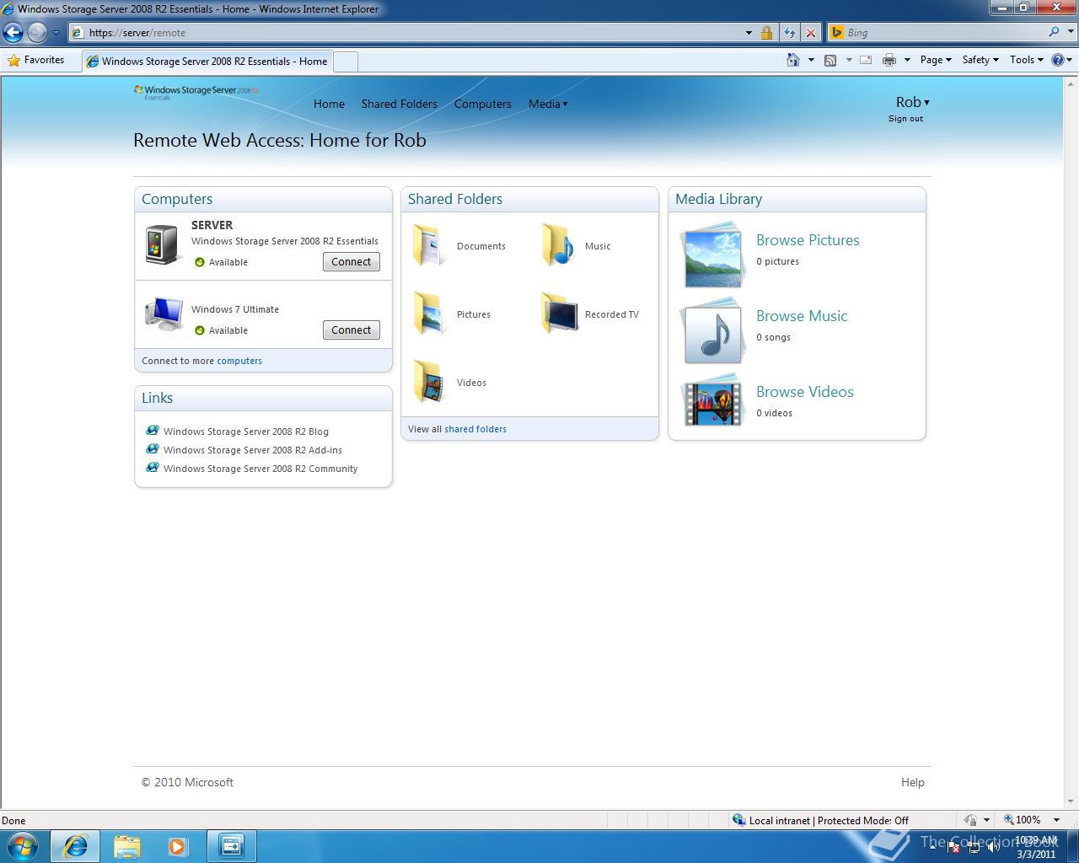Click the Internet Explorer taskbar icon
This screenshot has width=1079, height=863.
click(x=75, y=845)
